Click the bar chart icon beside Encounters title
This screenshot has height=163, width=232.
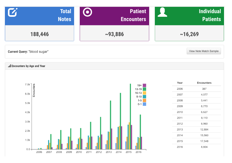click(x=10, y=66)
